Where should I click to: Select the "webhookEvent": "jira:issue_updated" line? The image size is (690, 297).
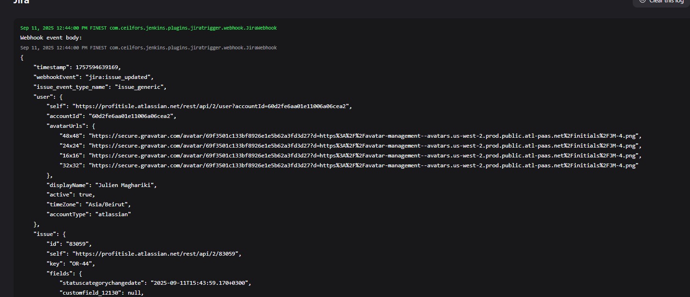tap(93, 77)
